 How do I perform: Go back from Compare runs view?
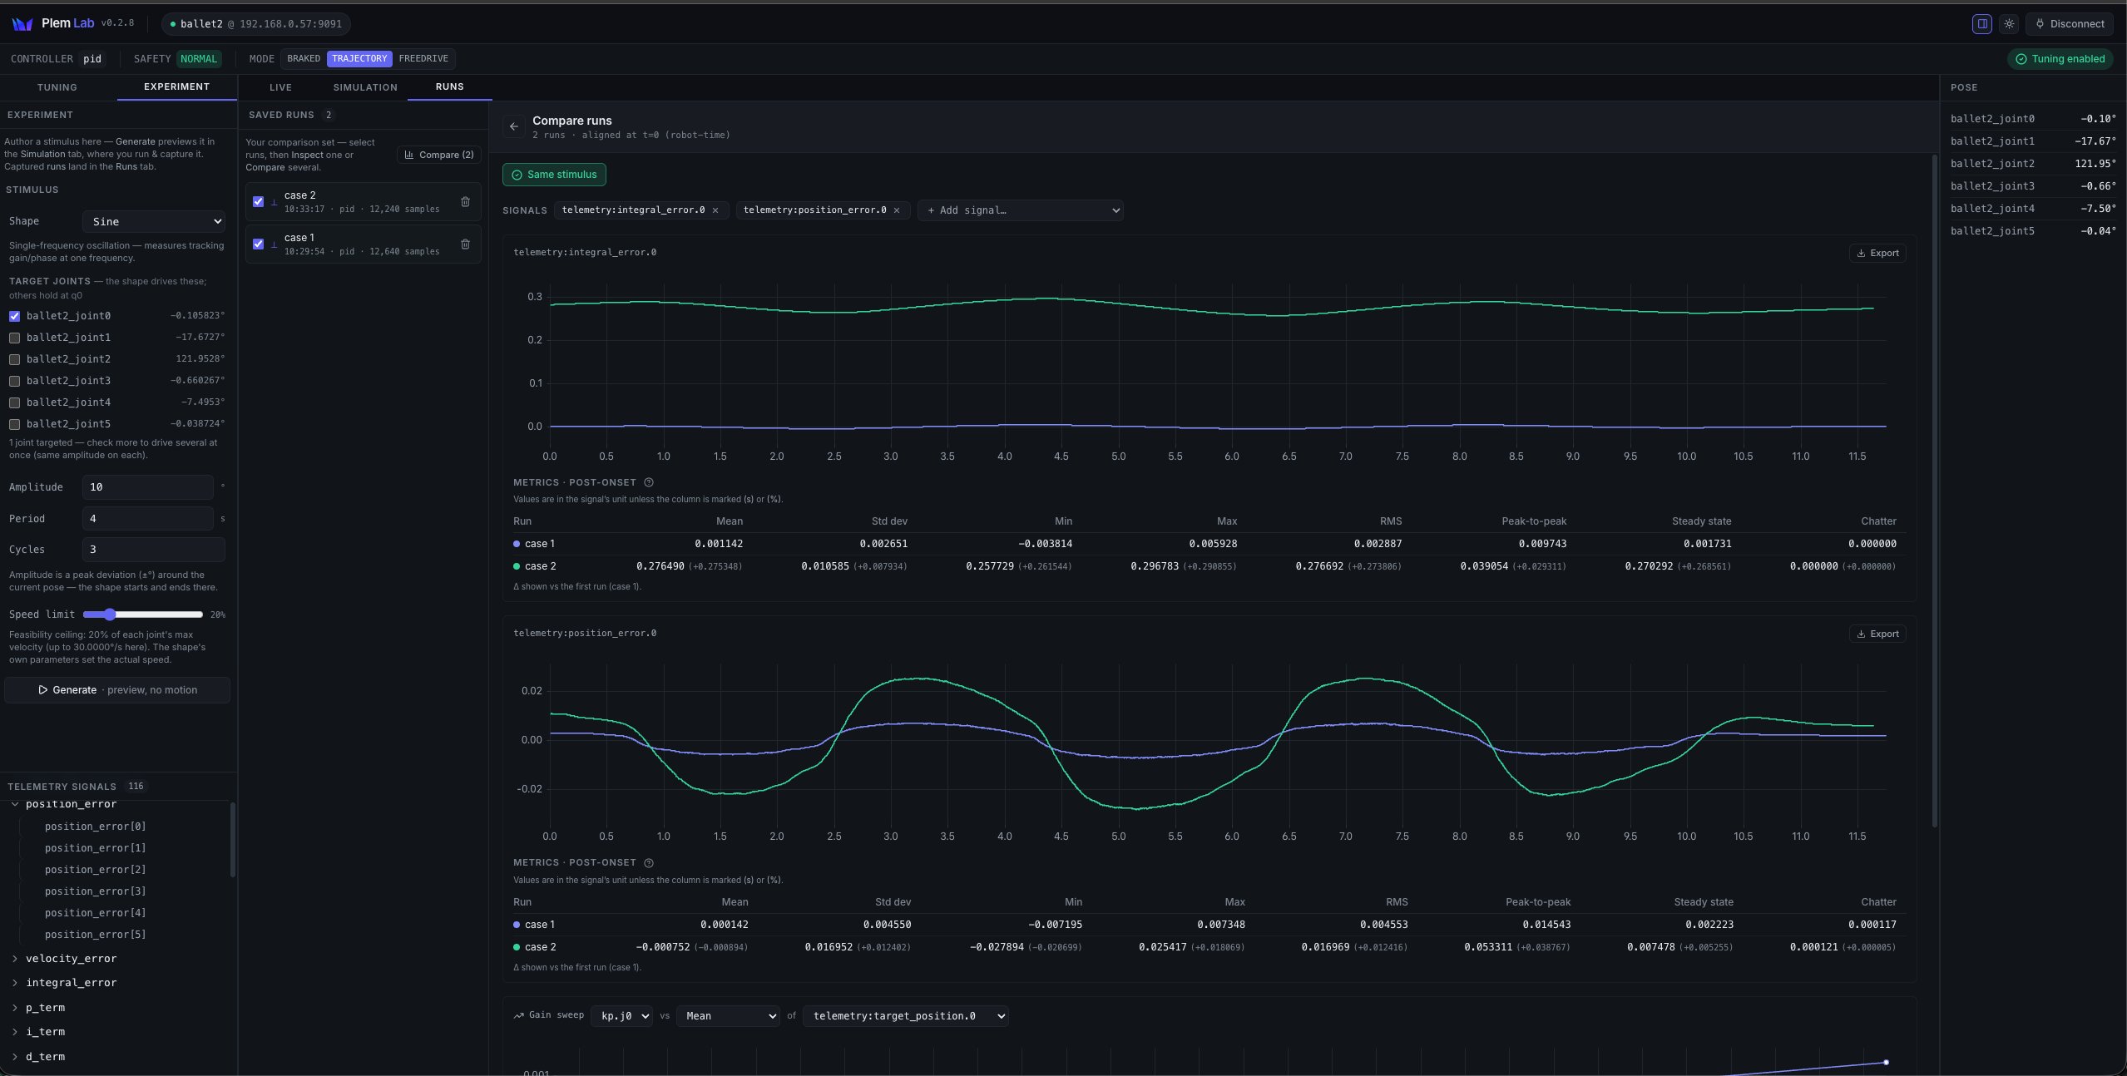[514, 126]
